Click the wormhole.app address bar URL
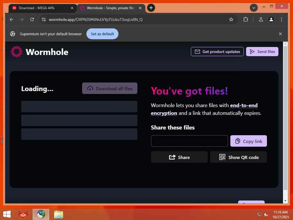293x220 pixels. tap(96, 19)
